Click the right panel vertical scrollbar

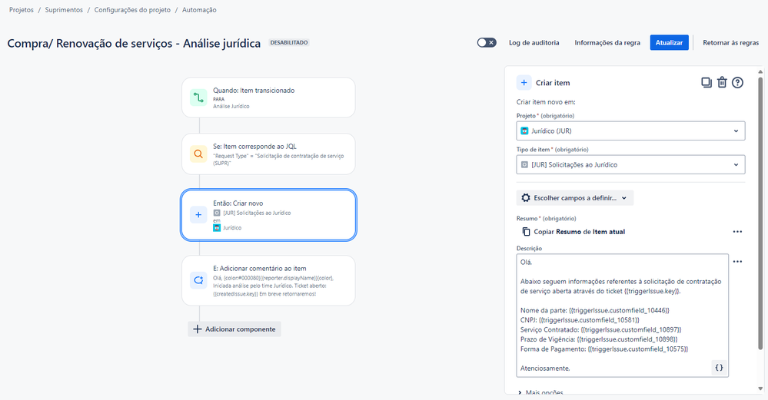760,213
